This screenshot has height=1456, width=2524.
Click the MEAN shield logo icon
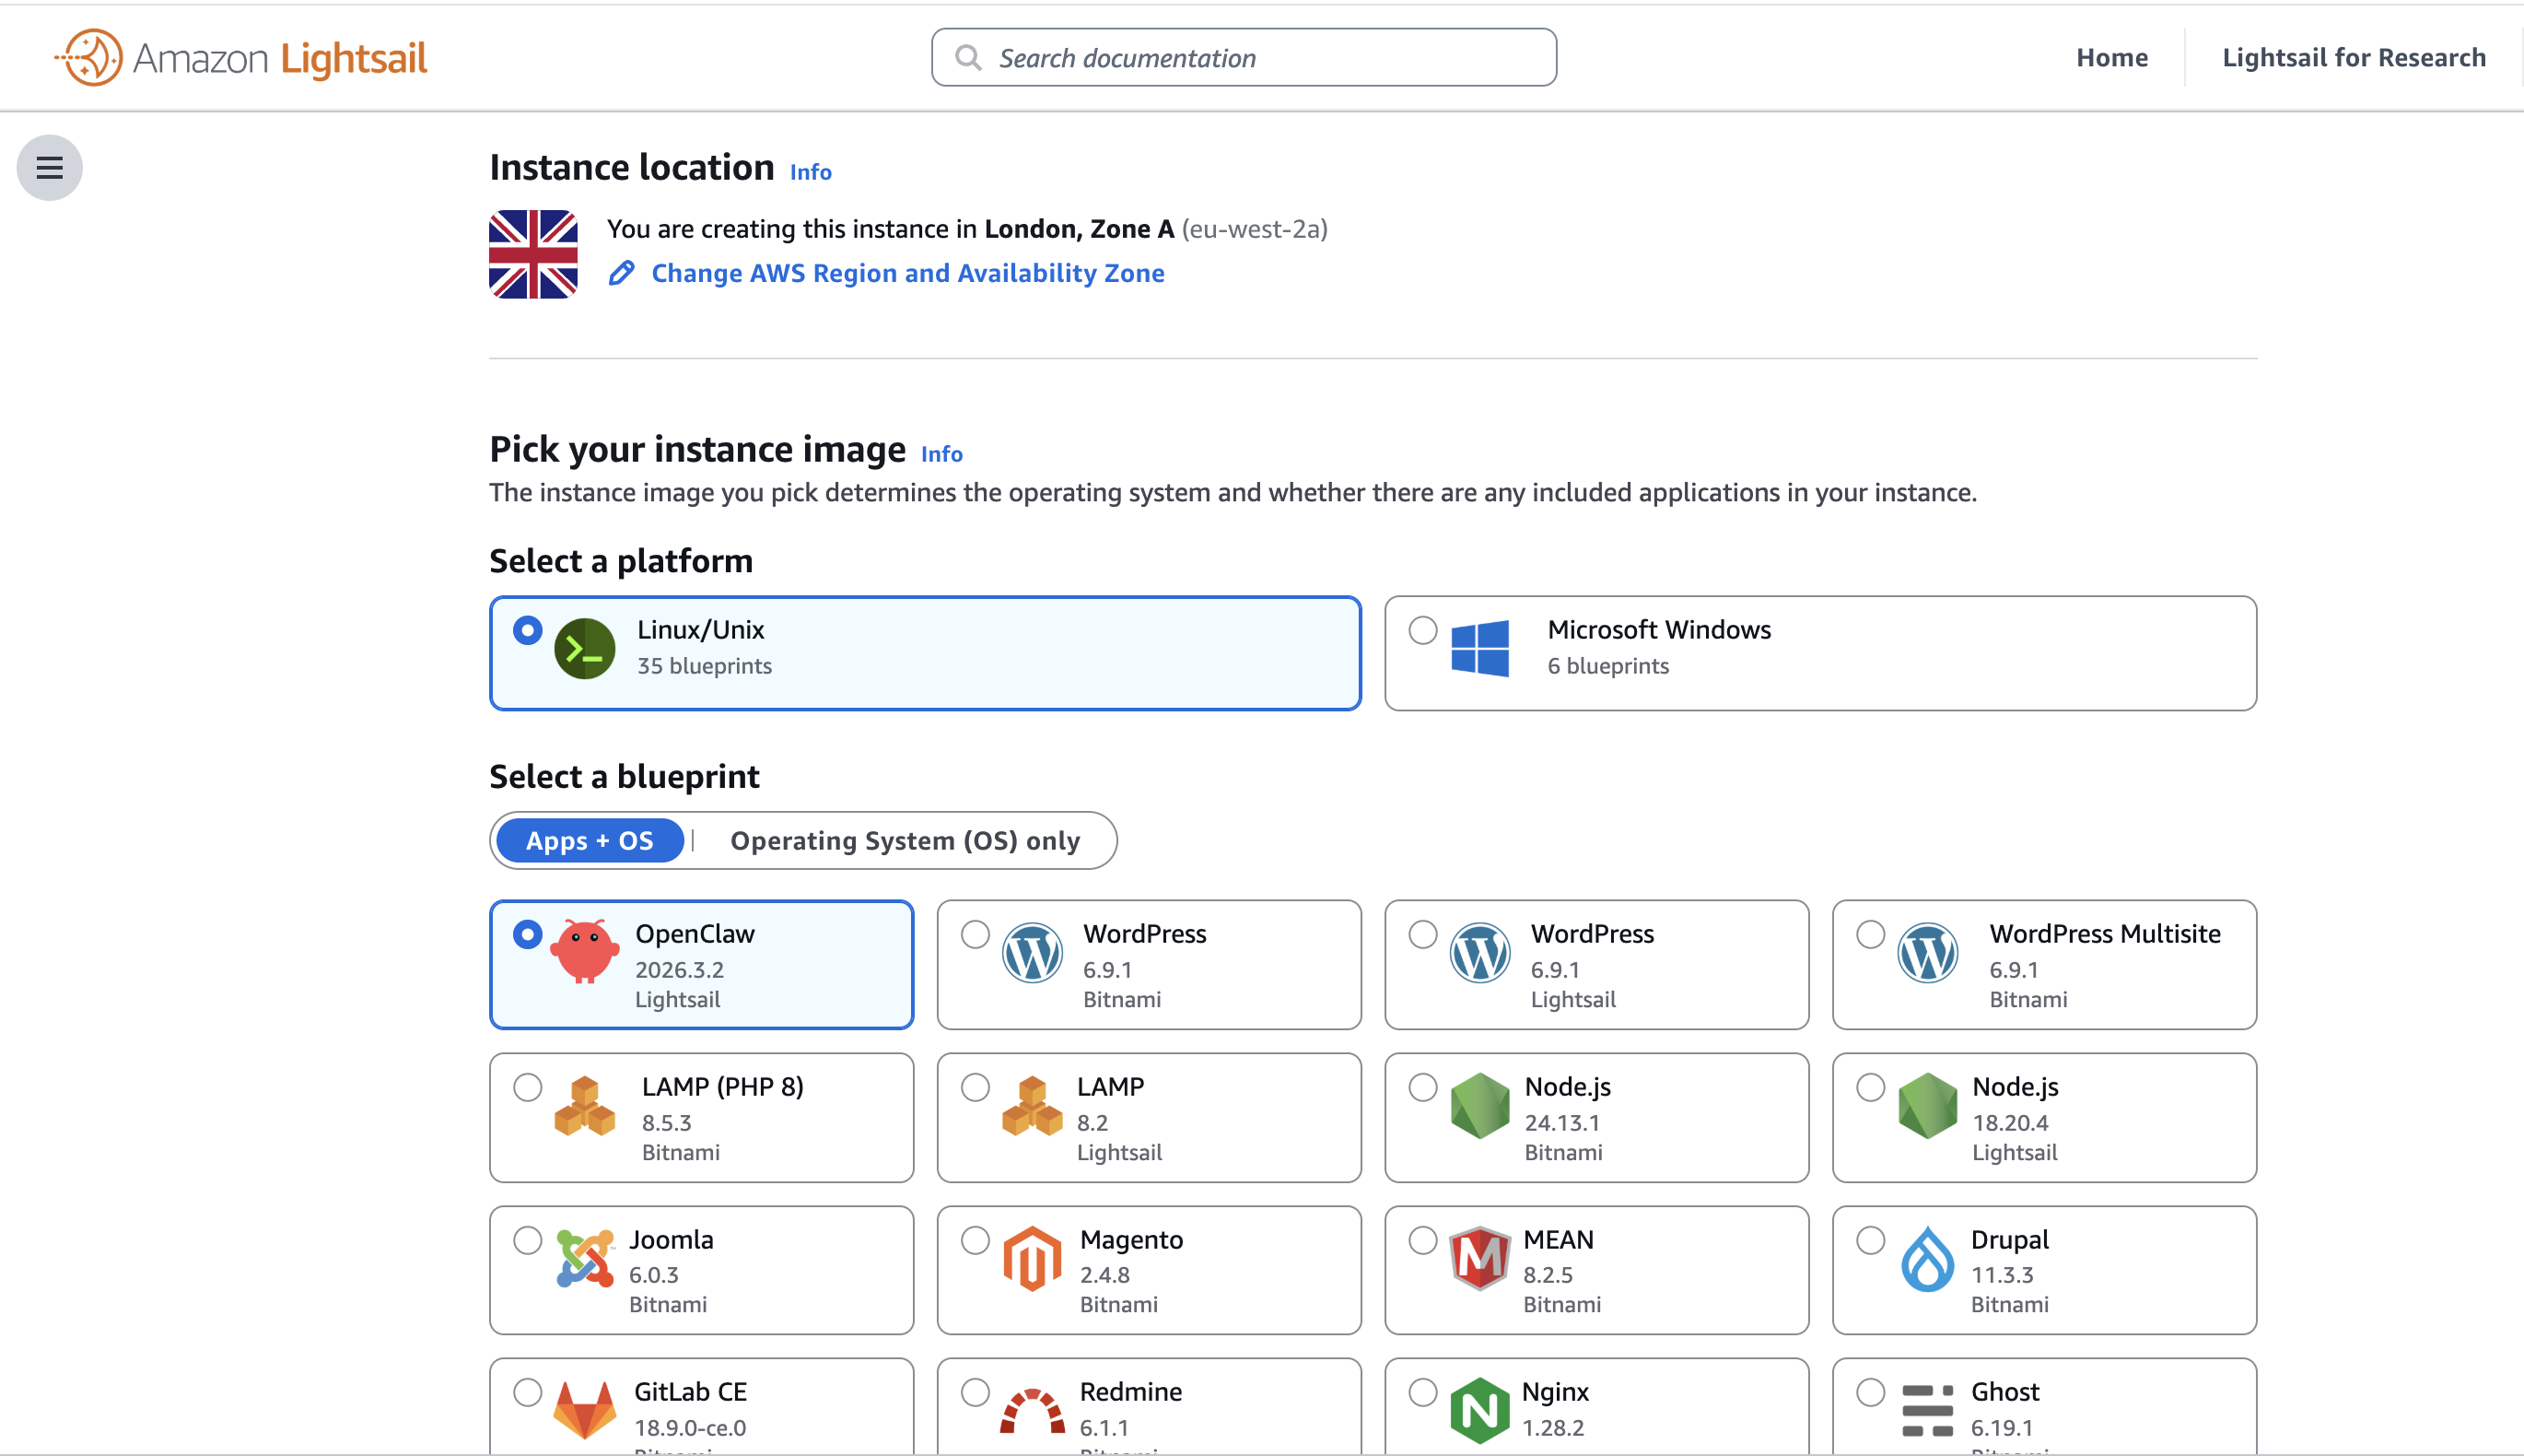(x=1479, y=1259)
